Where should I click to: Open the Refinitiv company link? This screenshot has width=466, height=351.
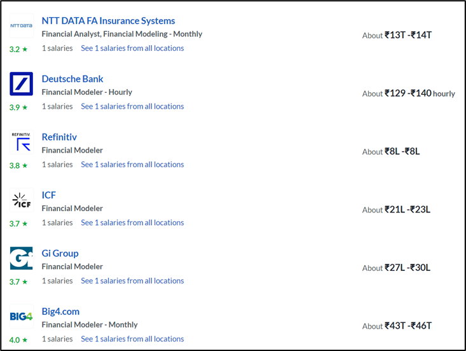pyautogui.click(x=59, y=137)
